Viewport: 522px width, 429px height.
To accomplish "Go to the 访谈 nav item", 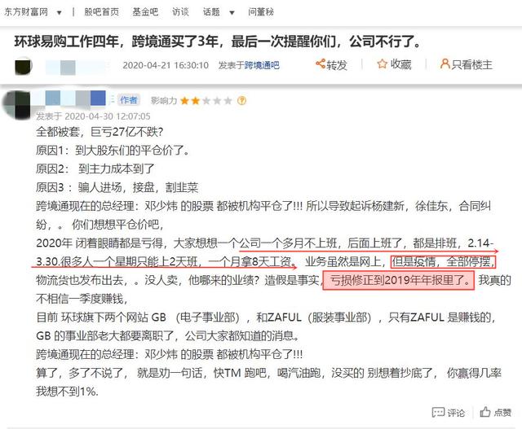I will pyautogui.click(x=180, y=12).
